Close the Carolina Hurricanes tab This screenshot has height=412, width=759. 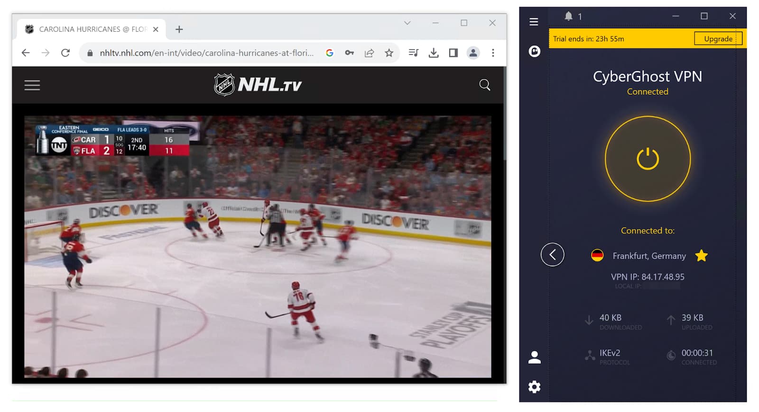[156, 29]
